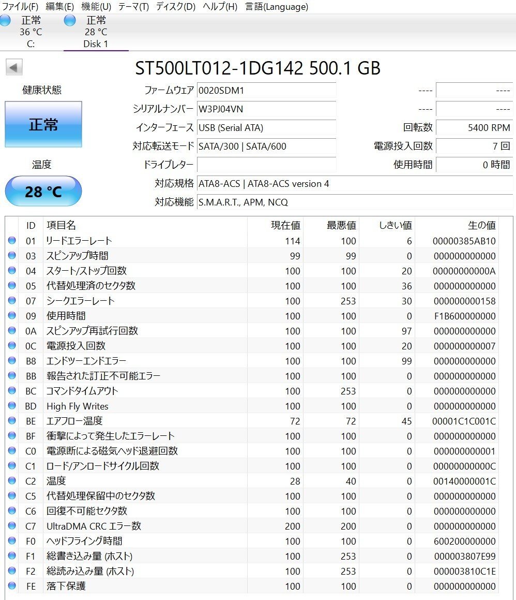Viewport: 516px width, 600px height.
Task: Click the status indicator for High Fly Writes
Action: (12, 406)
